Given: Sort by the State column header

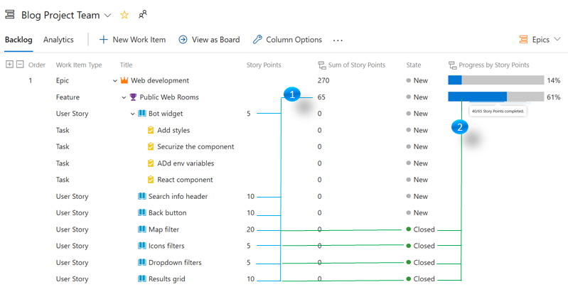Looking at the screenshot, I should (413, 65).
